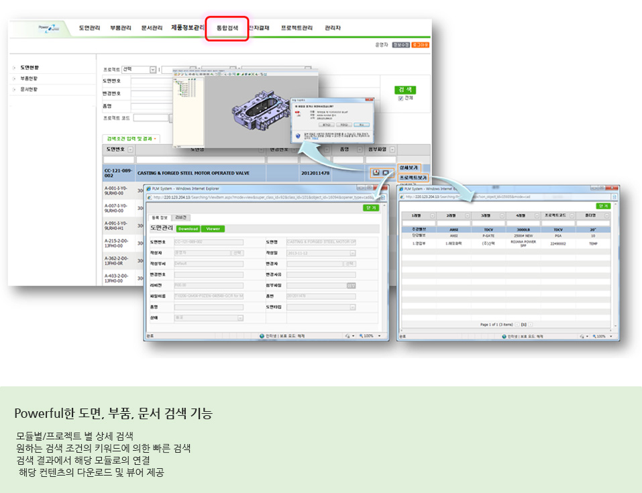Click the viewer icon in the first result row

point(386,172)
